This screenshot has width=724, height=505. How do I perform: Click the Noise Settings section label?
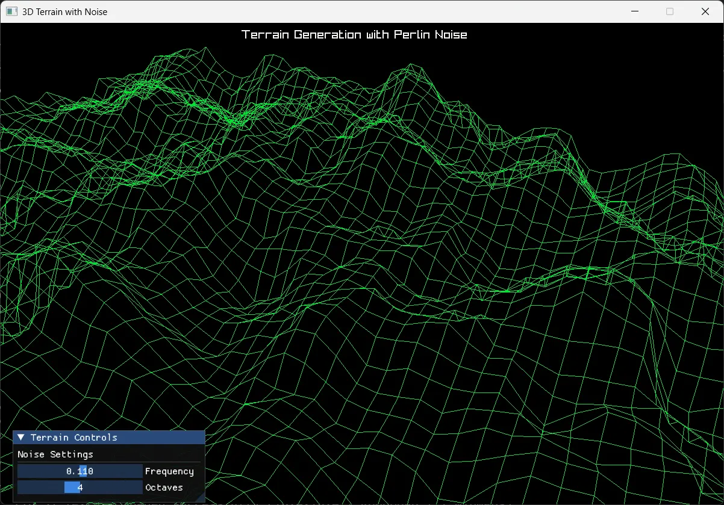[55, 454]
